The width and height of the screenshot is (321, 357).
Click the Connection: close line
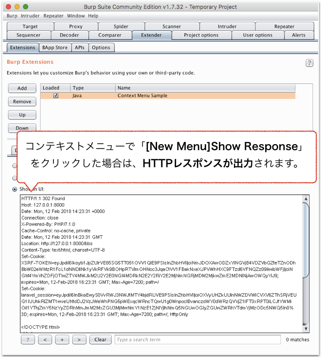pyautogui.click(x=40, y=218)
